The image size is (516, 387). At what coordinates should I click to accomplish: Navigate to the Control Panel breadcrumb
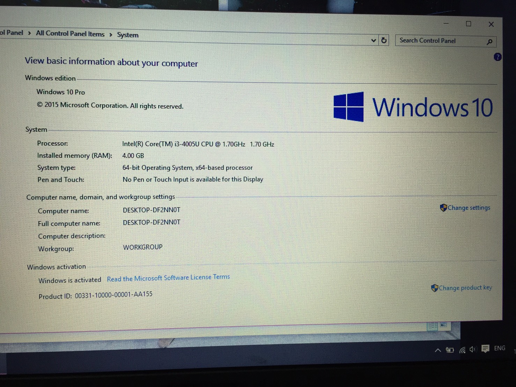pyautogui.click(x=12, y=32)
